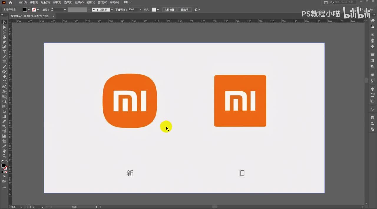This screenshot has width=377, height=209.
Task: Set paint mode to None
Action: [x=6, y=172]
